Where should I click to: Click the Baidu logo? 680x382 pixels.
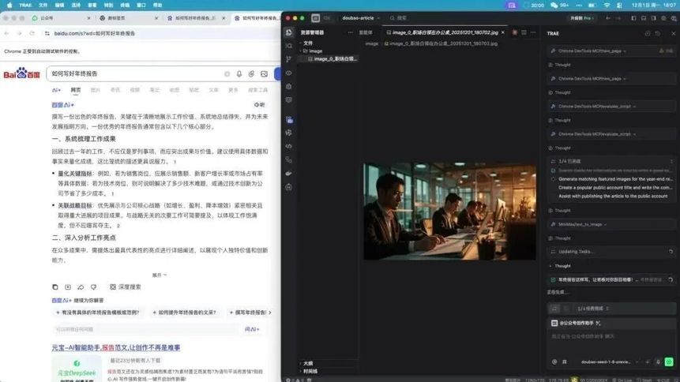click(x=21, y=73)
